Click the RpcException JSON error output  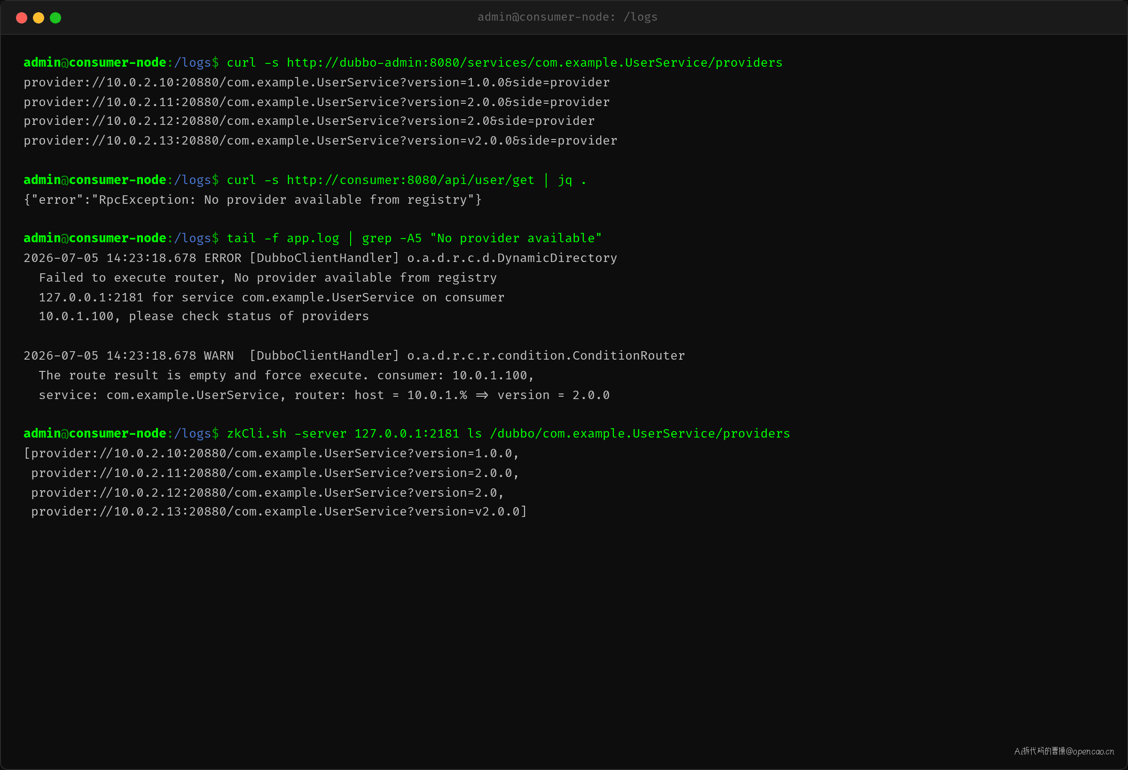[x=252, y=200]
